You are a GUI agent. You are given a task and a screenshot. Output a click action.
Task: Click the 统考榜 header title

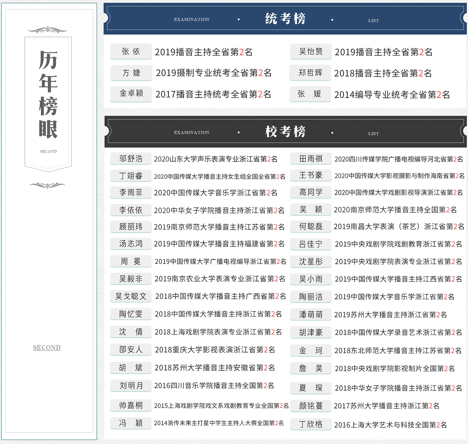click(x=285, y=19)
